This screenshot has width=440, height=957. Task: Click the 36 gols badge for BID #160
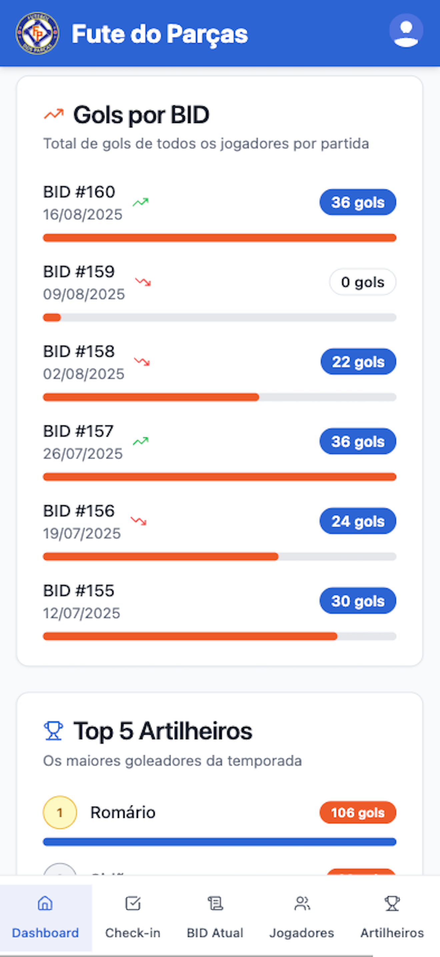pyautogui.click(x=358, y=203)
